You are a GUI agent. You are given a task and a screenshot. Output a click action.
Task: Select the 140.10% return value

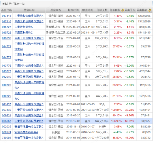coord(116,116)
